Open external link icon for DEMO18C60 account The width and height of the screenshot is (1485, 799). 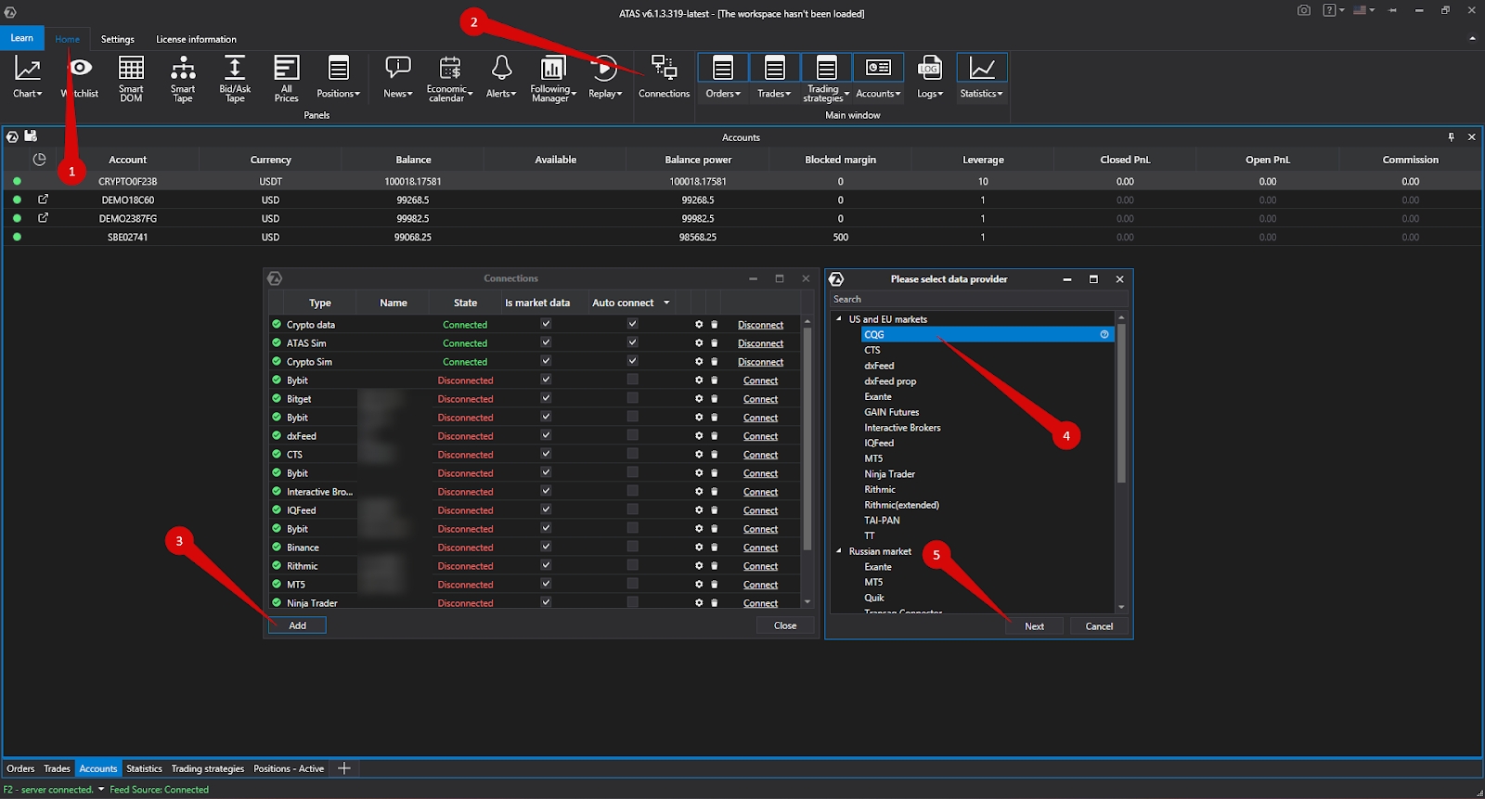coord(43,200)
